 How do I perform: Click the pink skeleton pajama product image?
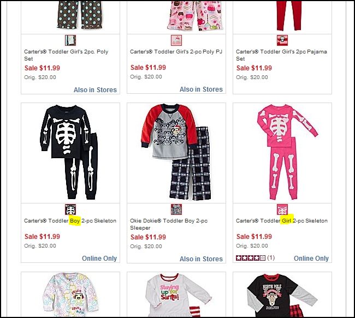pyautogui.click(x=287, y=152)
